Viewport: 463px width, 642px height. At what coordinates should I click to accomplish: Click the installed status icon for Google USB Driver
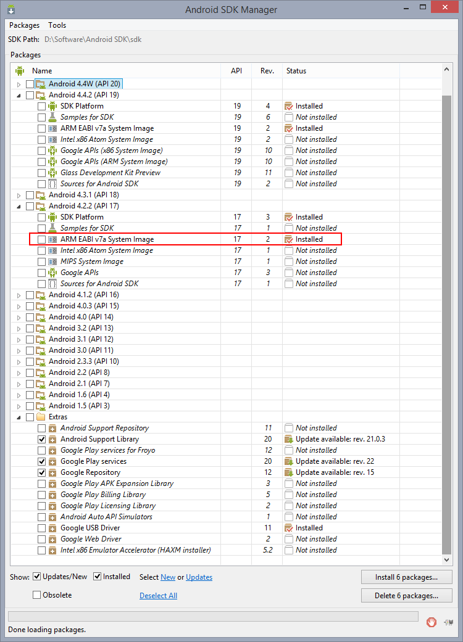point(289,528)
